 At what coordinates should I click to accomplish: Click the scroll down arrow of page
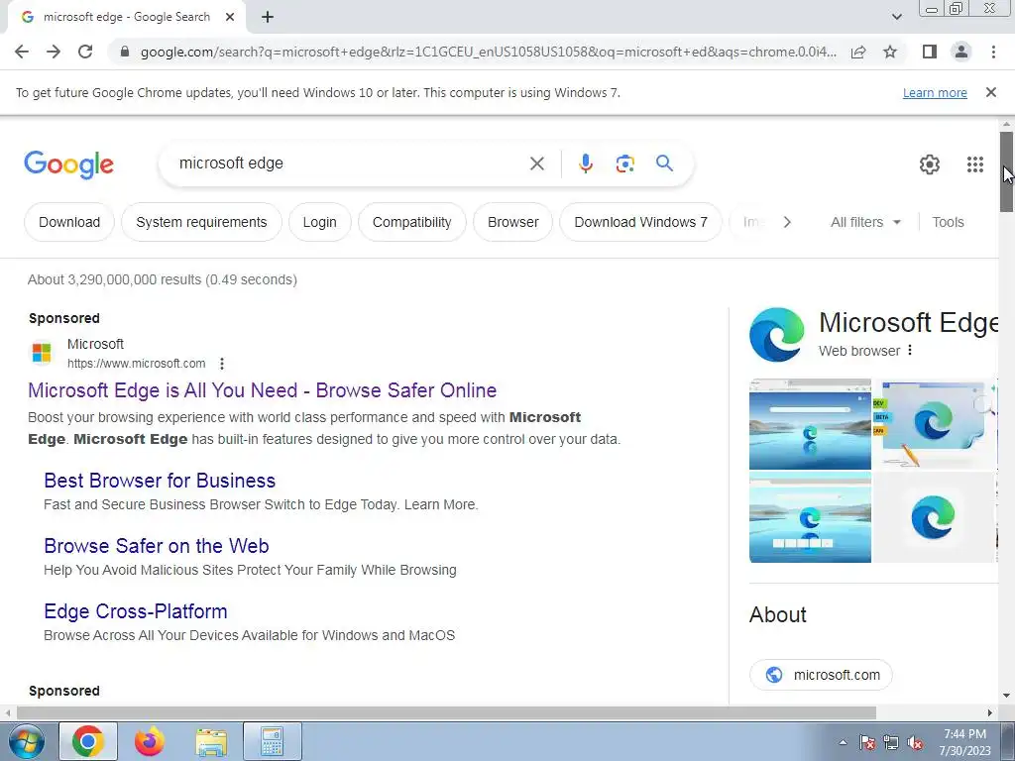point(1006,696)
